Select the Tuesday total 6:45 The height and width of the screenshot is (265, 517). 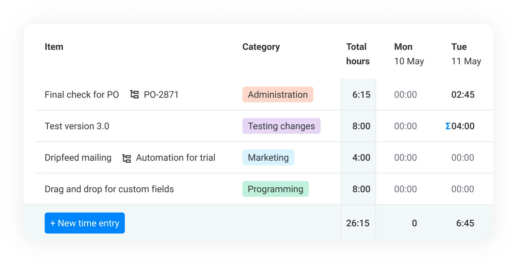pyautogui.click(x=465, y=223)
